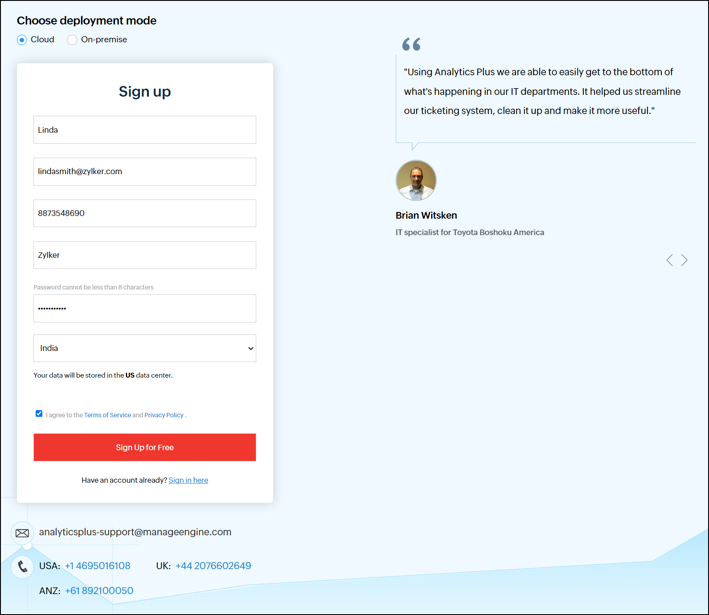Click the Sign up heading
The image size is (709, 615).
tap(145, 92)
